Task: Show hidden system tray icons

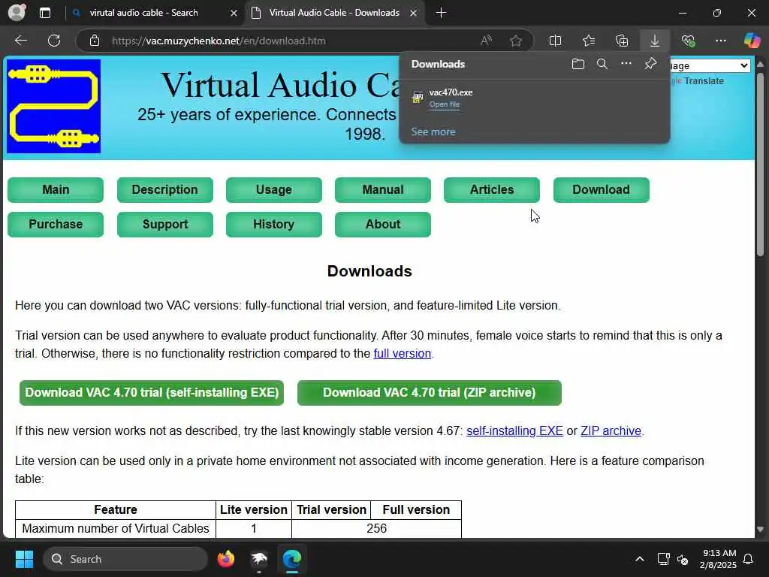Action: point(640,559)
